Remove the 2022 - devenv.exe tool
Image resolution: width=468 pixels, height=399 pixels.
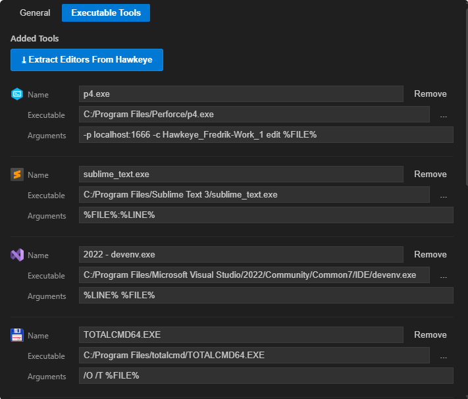[x=430, y=254]
